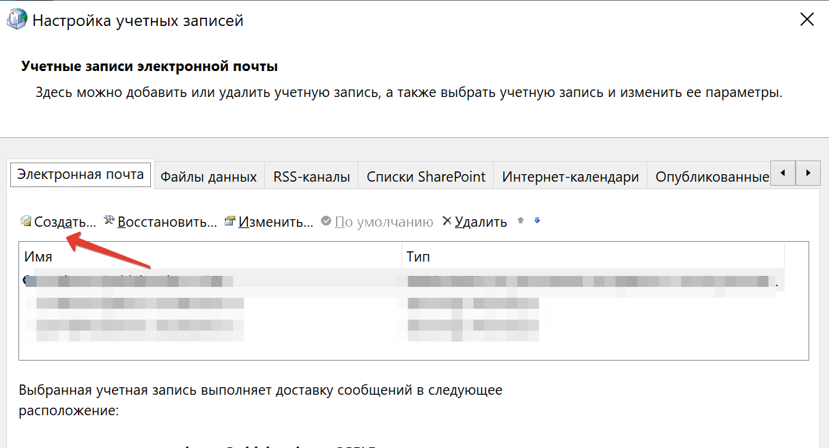Click the X icon beside "Удалить"
The width and height of the screenshot is (829, 448).
coord(447,221)
